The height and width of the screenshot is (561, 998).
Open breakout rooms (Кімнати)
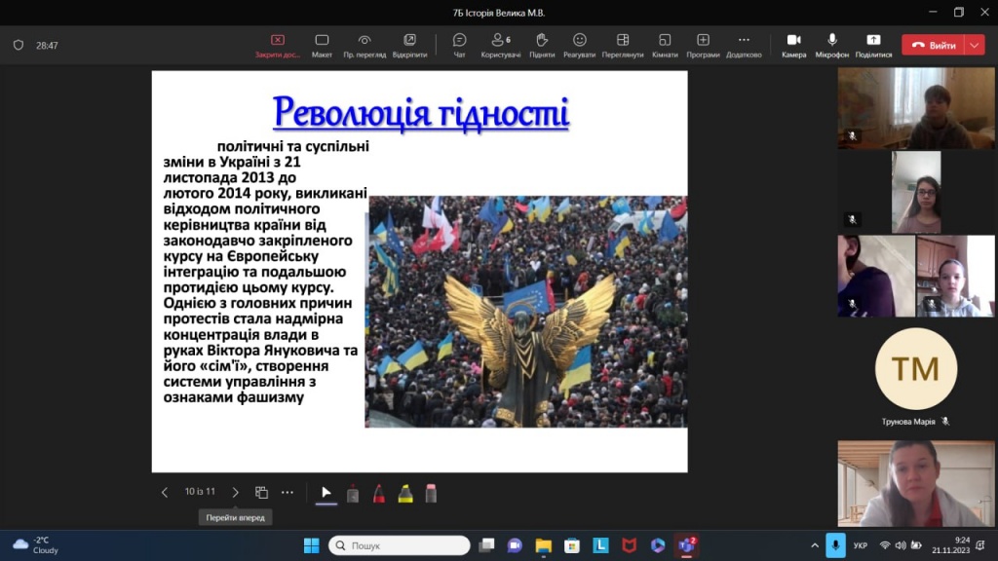665,45
